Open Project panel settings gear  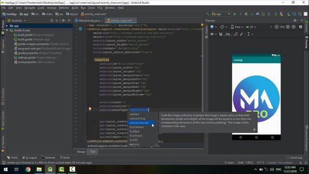(x=64, y=20)
